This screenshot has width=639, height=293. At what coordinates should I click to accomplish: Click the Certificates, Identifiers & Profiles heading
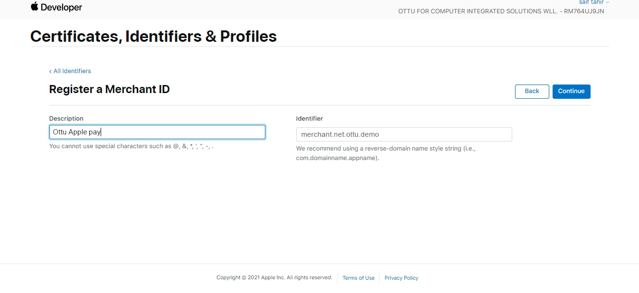[153, 36]
